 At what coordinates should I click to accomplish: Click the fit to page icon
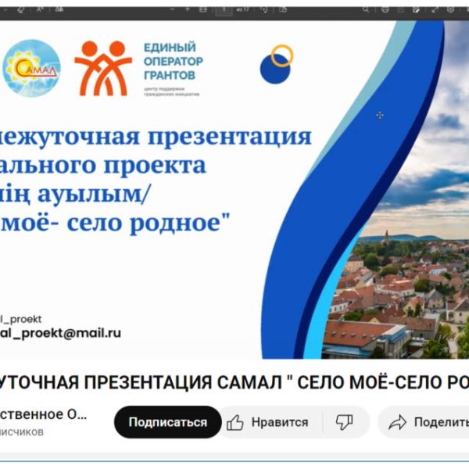click(x=203, y=9)
